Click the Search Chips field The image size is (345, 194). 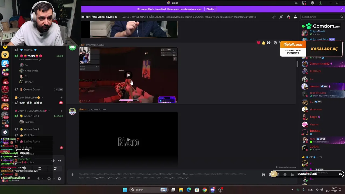click(x=322, y=17)
